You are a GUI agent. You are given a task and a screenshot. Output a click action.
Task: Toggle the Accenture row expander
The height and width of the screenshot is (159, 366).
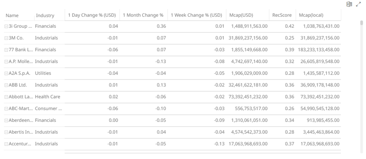pos(6,144)
